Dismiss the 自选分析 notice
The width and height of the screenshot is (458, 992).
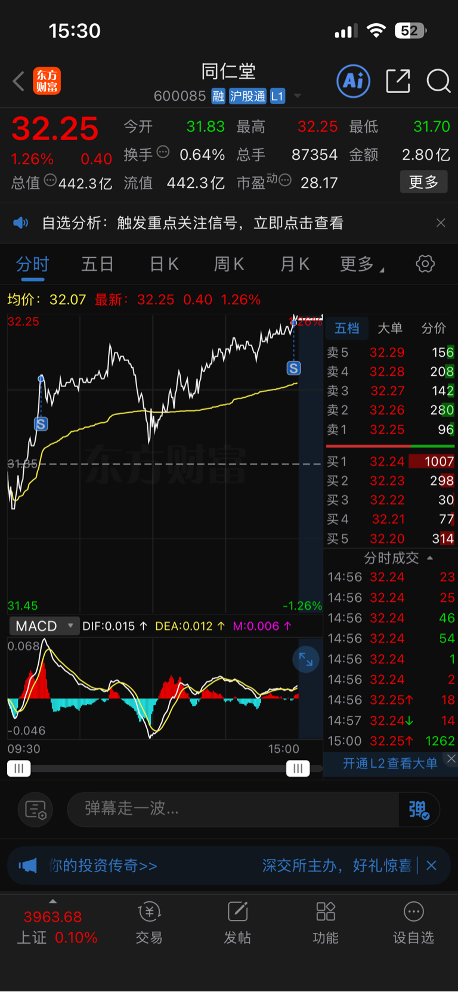[x=441, y=223]
